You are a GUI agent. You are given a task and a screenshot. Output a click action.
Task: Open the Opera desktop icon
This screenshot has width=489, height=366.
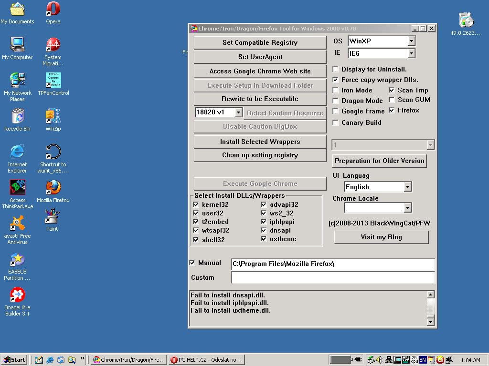(x=53, y=10)
